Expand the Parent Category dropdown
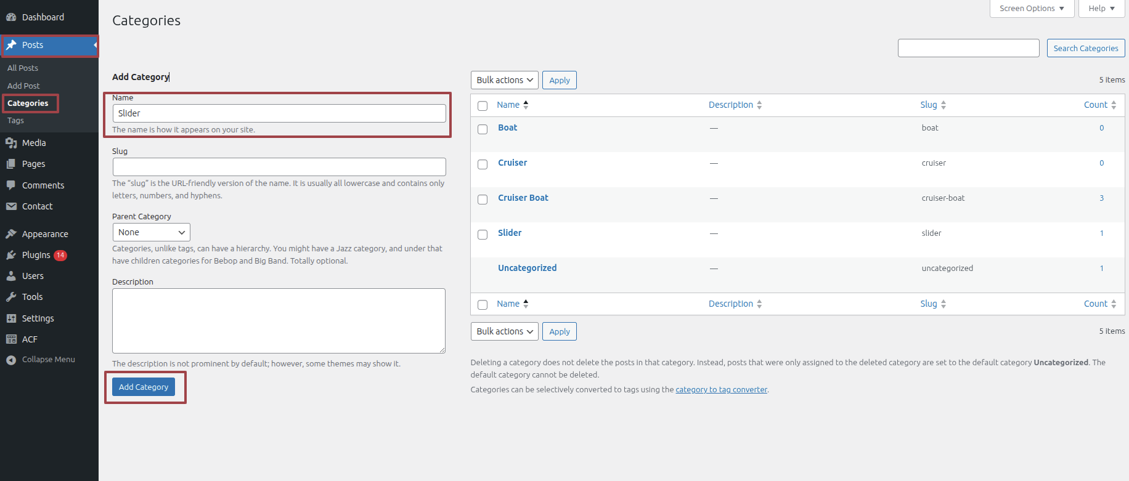Image resolution: width=1129 pixels, height=481 pixels. [x=151, y=232]
